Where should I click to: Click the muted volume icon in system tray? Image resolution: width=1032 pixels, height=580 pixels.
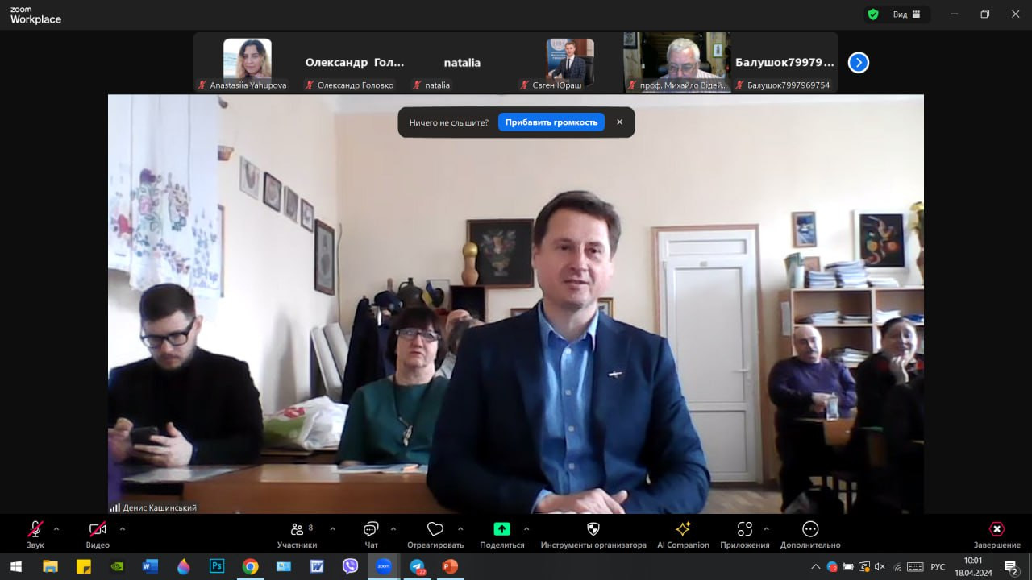[880, 566]
